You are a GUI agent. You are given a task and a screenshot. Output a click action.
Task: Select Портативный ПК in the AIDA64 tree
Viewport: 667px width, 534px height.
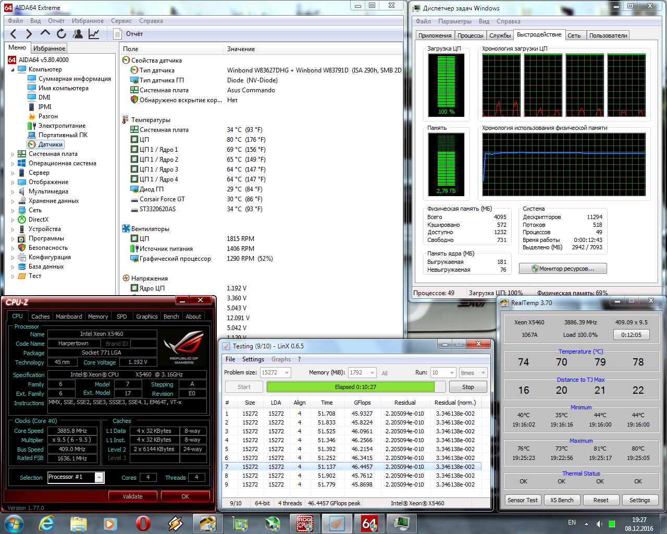(x=63, y=135)
